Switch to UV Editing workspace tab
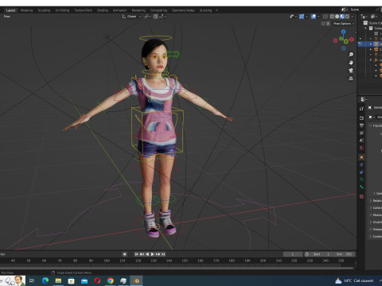382x286 pixels. [x=62, y=10]
